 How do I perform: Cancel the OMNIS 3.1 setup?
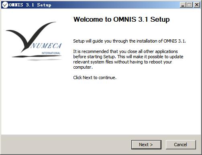click(x=181, y=145)
